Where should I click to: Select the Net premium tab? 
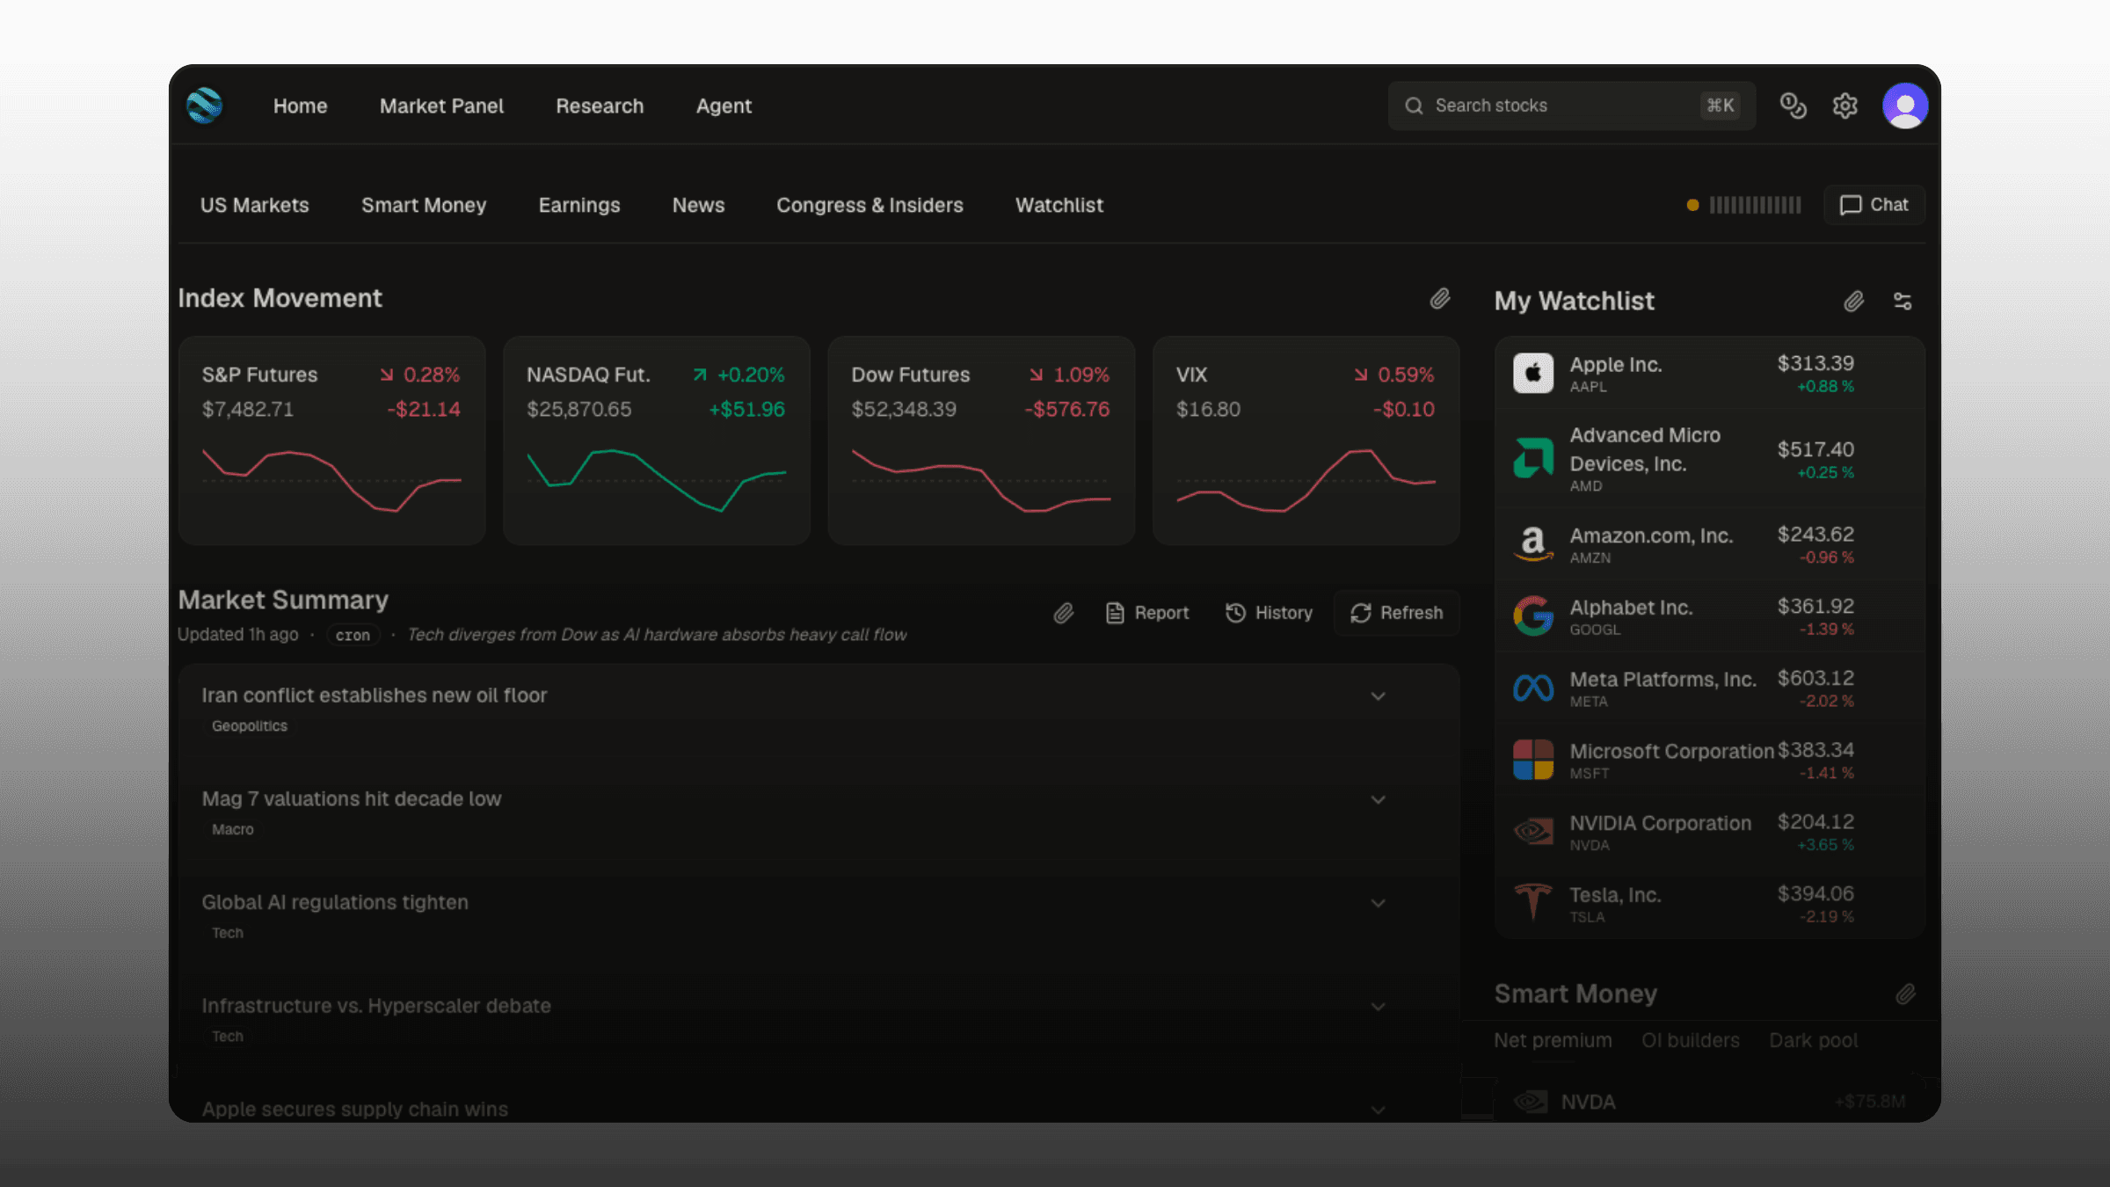click(x=1553, y=1040)
